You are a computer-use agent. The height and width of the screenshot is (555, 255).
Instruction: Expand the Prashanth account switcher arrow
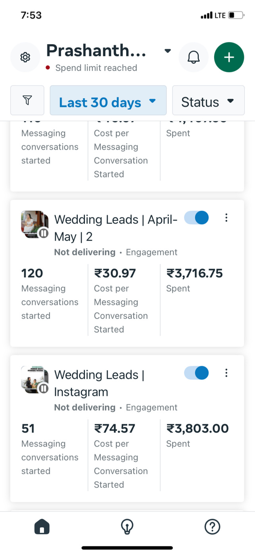168,51
